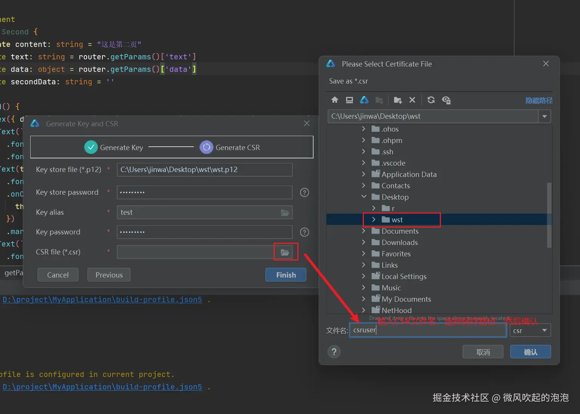This screenshot has height=414, width=580.
Task: Click the Key store file path field
Action: [x=205, y=170]
